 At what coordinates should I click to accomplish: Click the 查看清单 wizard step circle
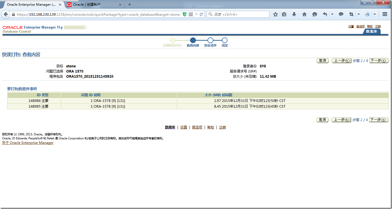pyautogui.click(x=210, y=40)
